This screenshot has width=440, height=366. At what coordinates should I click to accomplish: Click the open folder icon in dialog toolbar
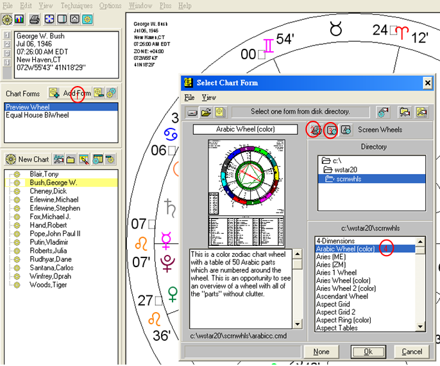(x=205, y=112)
